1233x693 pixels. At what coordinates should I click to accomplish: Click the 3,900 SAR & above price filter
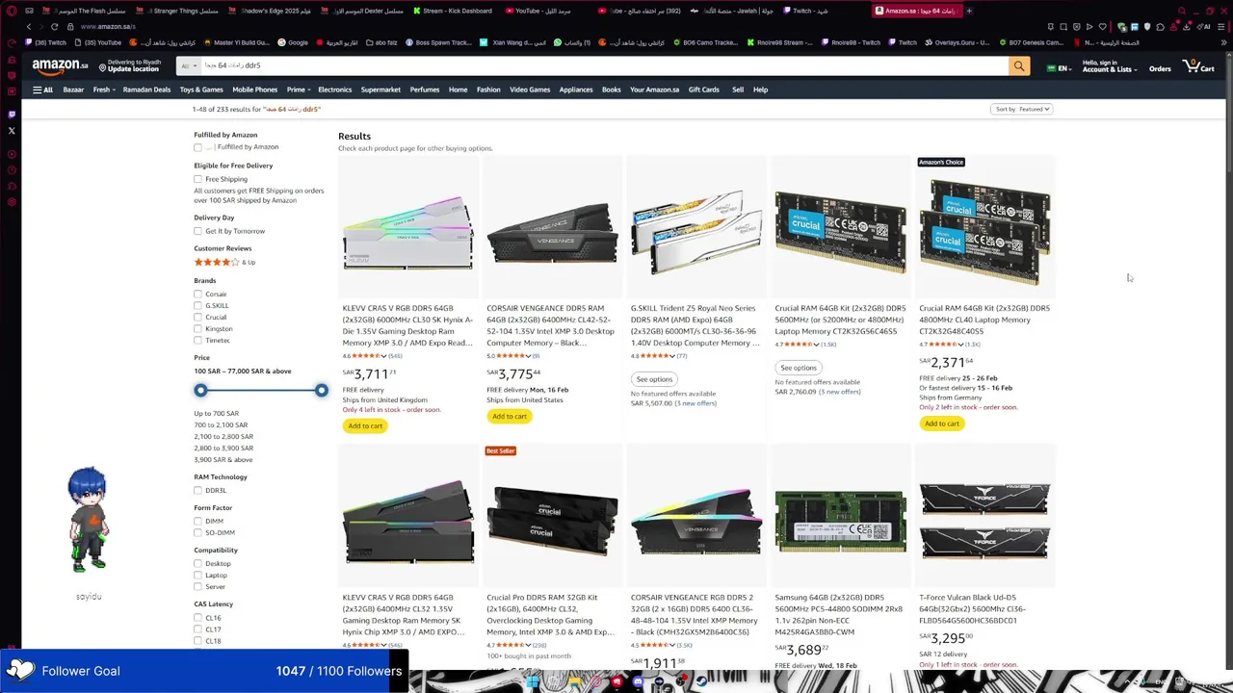[223, 459]
